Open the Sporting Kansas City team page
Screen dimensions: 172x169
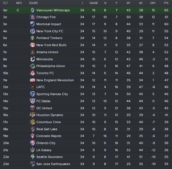tap(52, 94)
